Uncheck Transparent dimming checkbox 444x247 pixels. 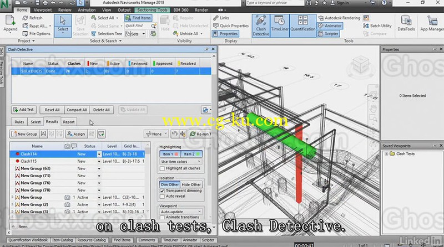click(x=162, y=191)
